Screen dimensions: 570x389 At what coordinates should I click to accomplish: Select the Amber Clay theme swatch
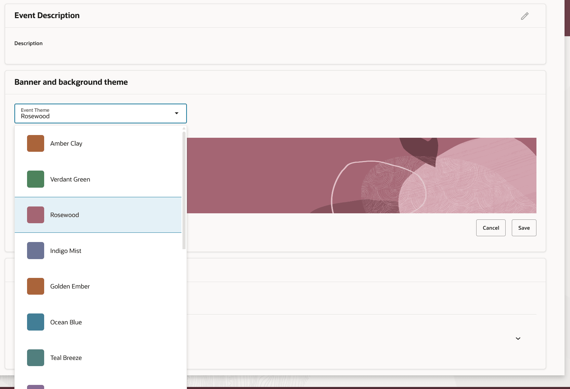pos(35,143)
